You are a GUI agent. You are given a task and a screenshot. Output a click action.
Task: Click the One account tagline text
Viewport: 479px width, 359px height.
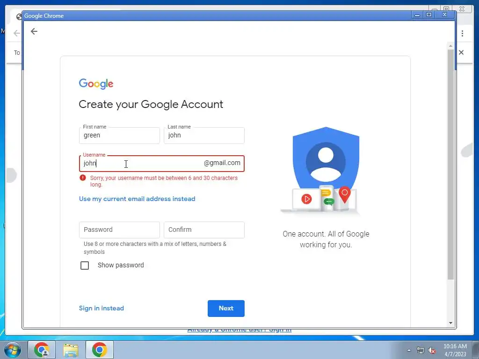(326, 239)
